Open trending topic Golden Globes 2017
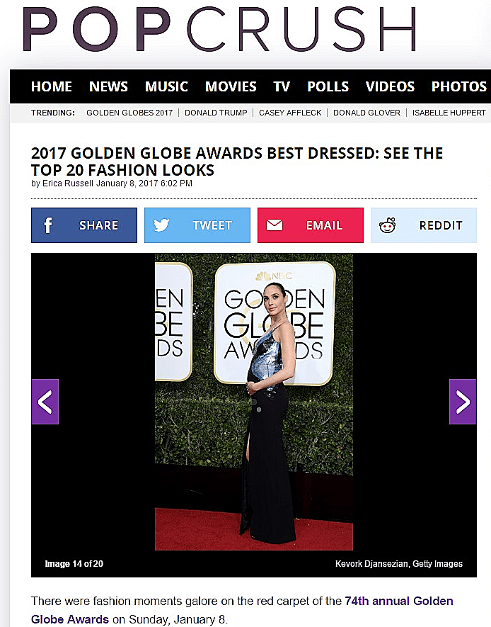Screen dimensions: 491x627 (x=129, y=113)
